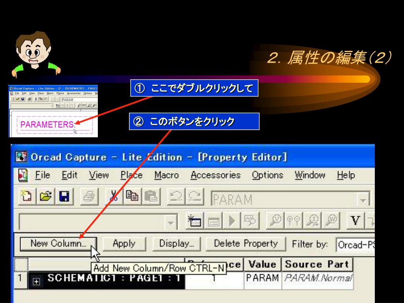Viewport: 404px width, 303px height.
Task: Click the Cut scissors icon
Action: tap(113, 196)
